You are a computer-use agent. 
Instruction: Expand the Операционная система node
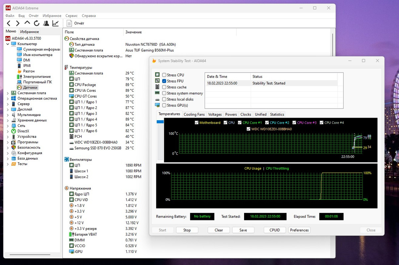[x=8, y=98]
